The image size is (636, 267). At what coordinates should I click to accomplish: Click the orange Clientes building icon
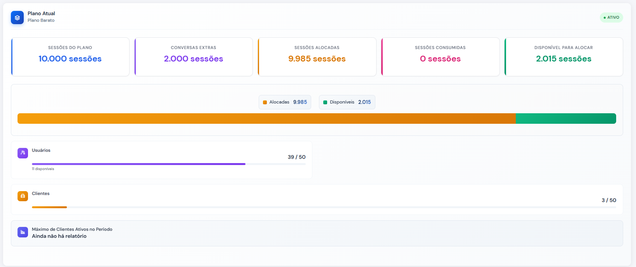23,196
